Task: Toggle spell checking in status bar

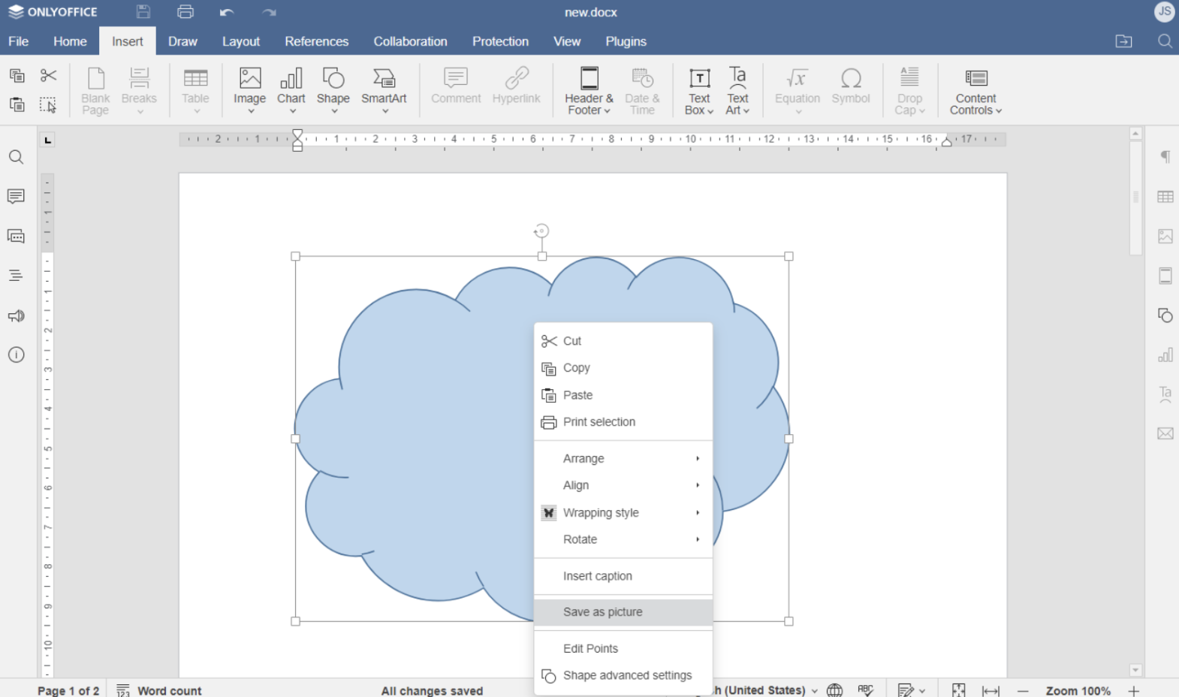Action: 865,689
